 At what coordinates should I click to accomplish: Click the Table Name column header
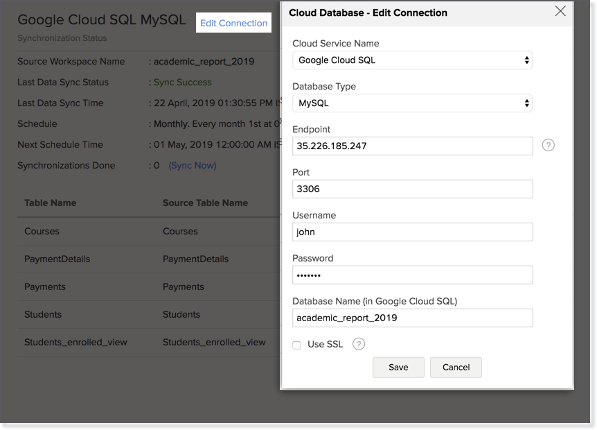click(51, 203)
